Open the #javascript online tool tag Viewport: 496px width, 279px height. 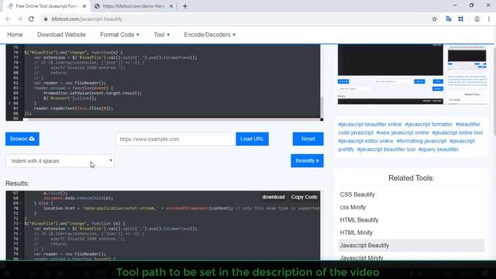[x=457, y=133]
